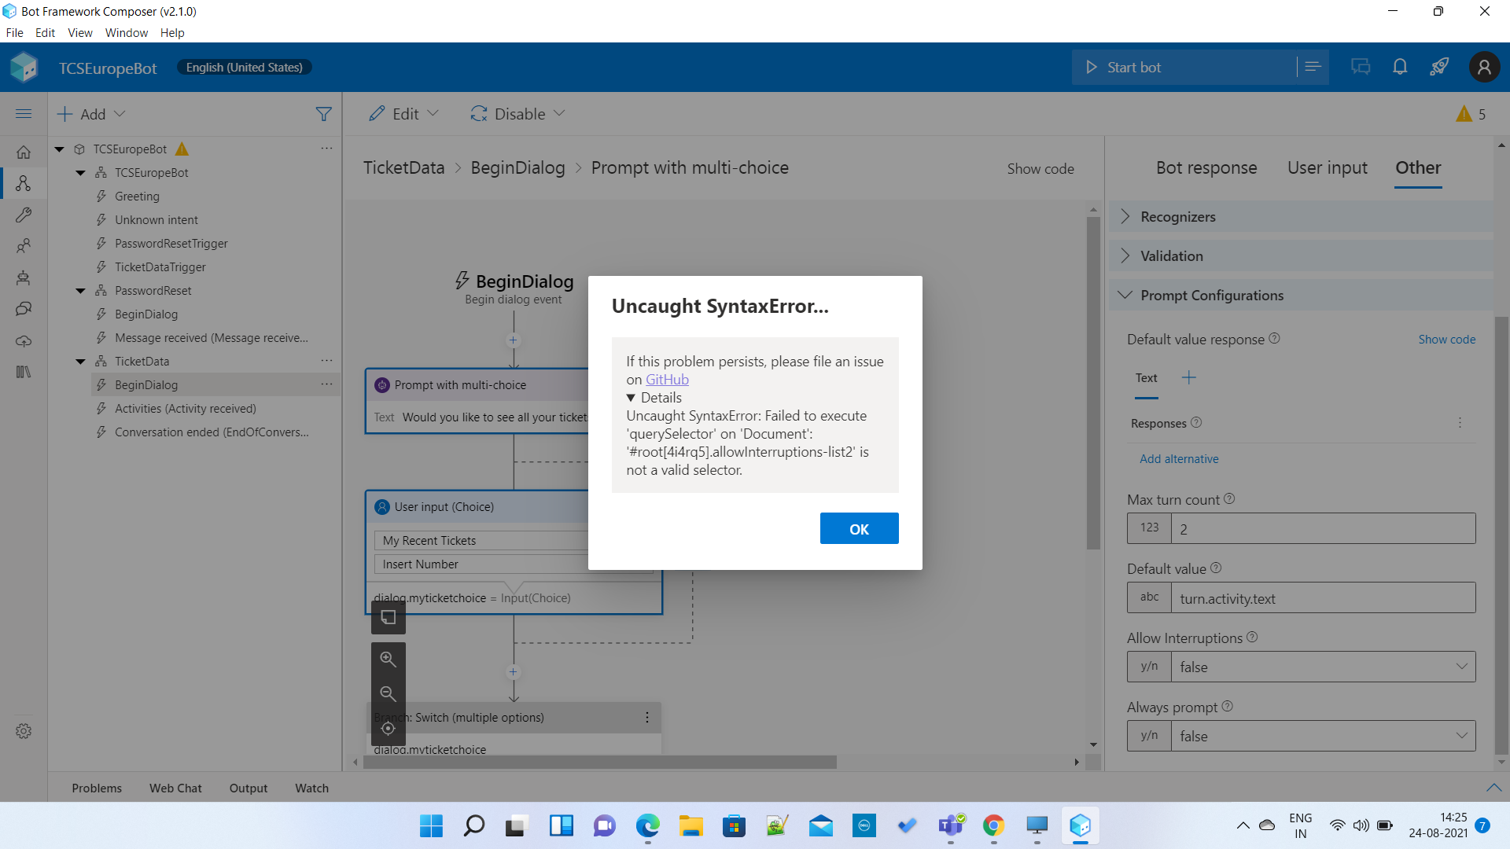
Task: Click the rocket publish icon in header
Action: click(x=1439, y=67)
